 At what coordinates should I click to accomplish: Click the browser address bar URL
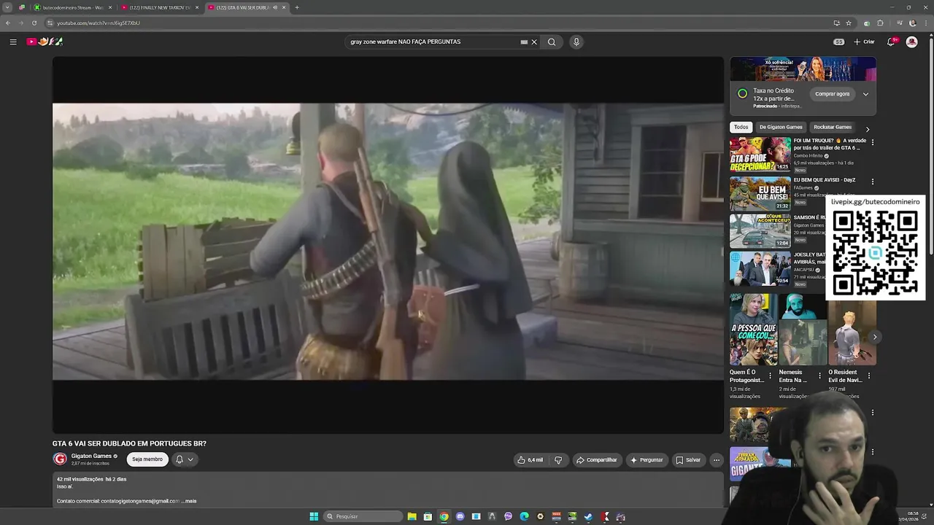click(x=99, y=23)
